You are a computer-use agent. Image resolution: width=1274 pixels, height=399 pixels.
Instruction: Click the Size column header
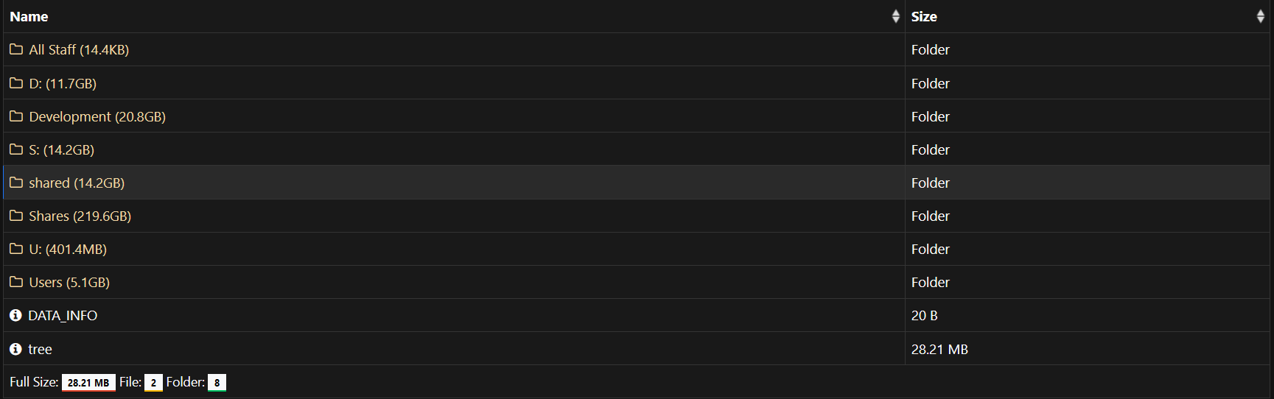click(x=924, y=16)
